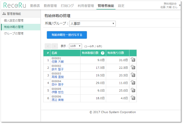Click employee ID 000004
Screen dimensions: 183x124
(56, 81)
